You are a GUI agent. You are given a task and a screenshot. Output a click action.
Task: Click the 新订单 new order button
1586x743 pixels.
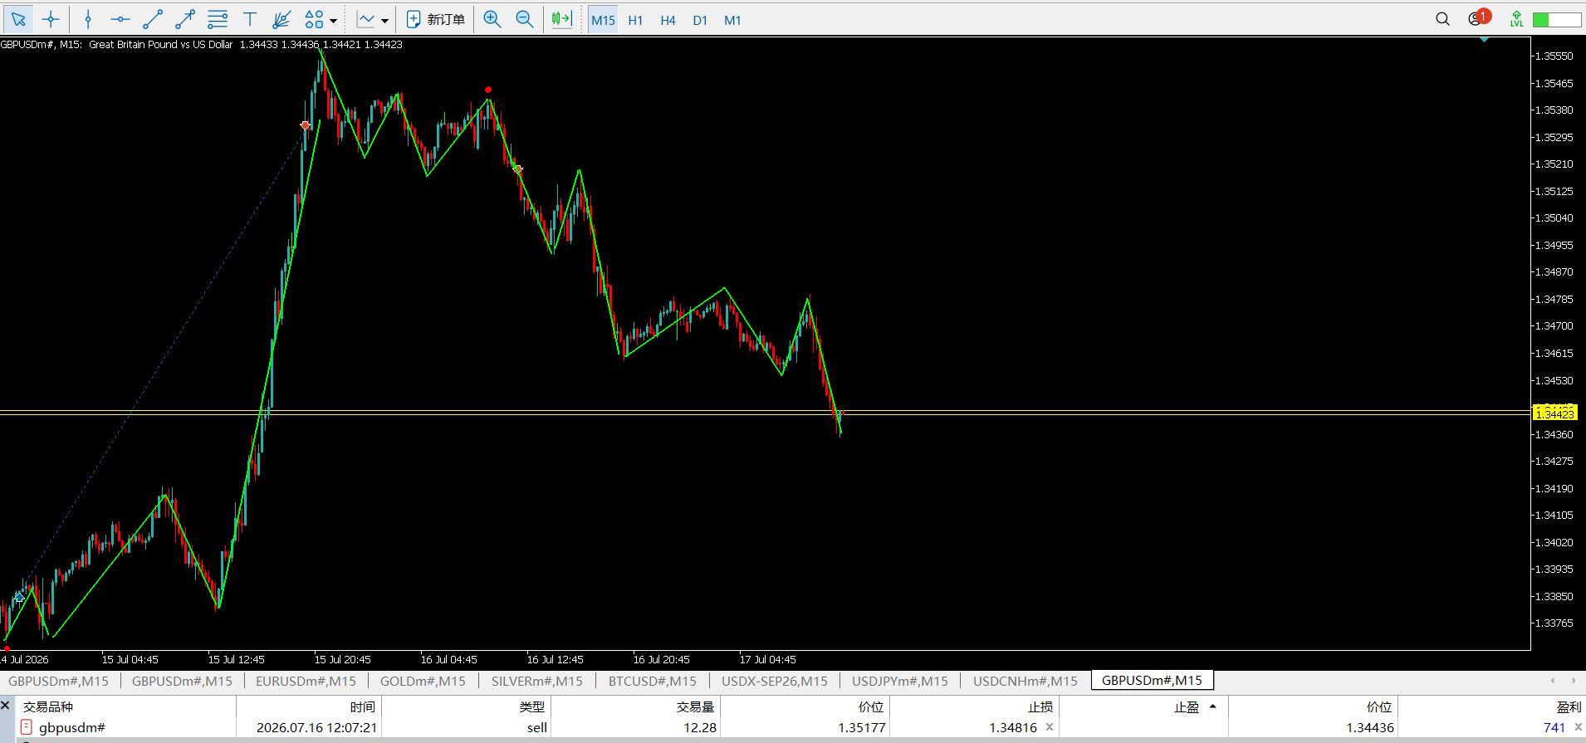pyautogui.click(x=436, y=19)
